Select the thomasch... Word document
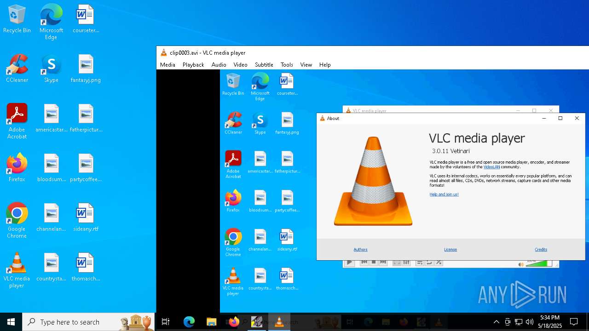 [x=86, y=268]
